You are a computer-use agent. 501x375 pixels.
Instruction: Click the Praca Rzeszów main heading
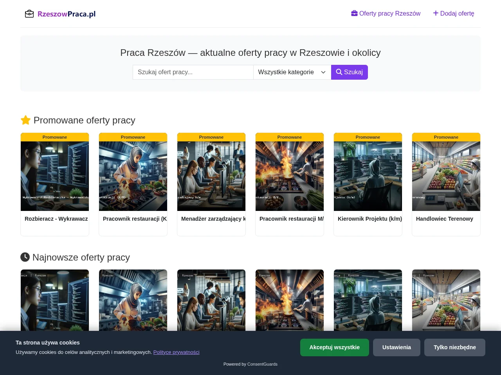point(250,53)
